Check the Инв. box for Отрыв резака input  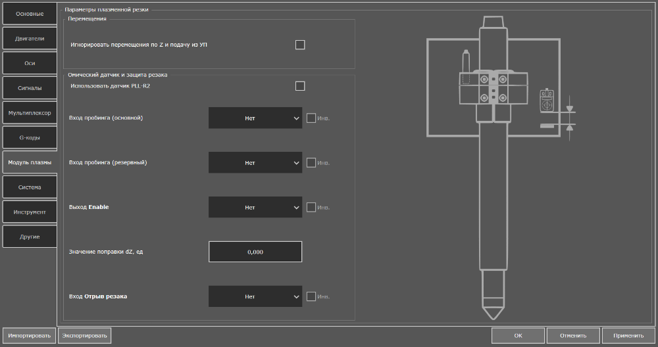coord(311,296)
